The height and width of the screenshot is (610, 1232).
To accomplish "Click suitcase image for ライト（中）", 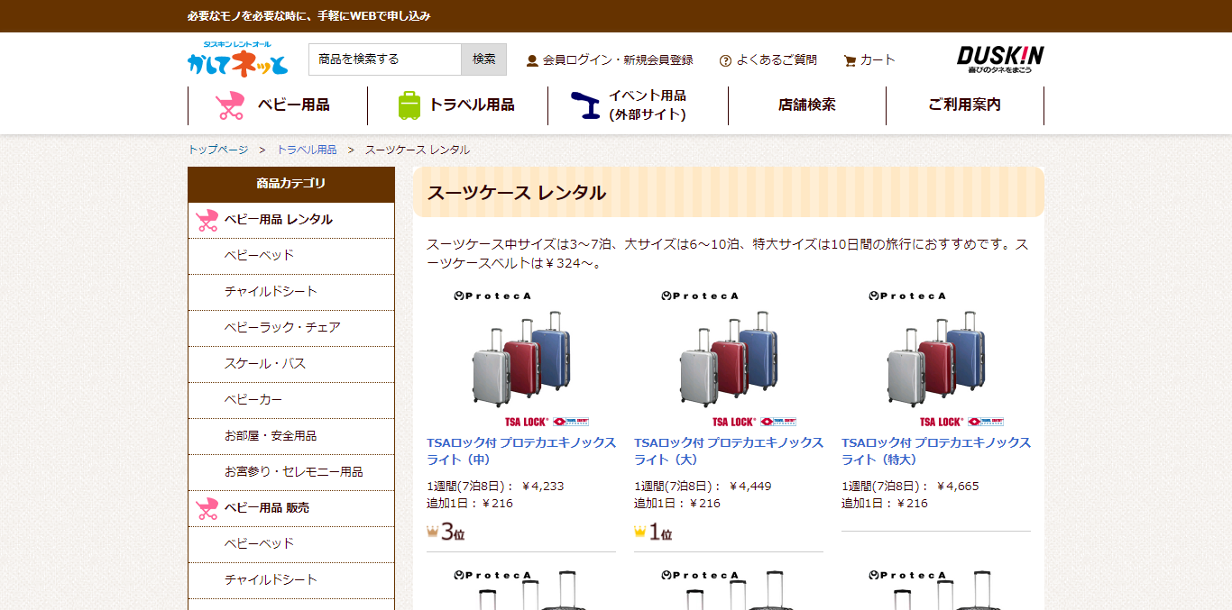I will coord(521,359).
